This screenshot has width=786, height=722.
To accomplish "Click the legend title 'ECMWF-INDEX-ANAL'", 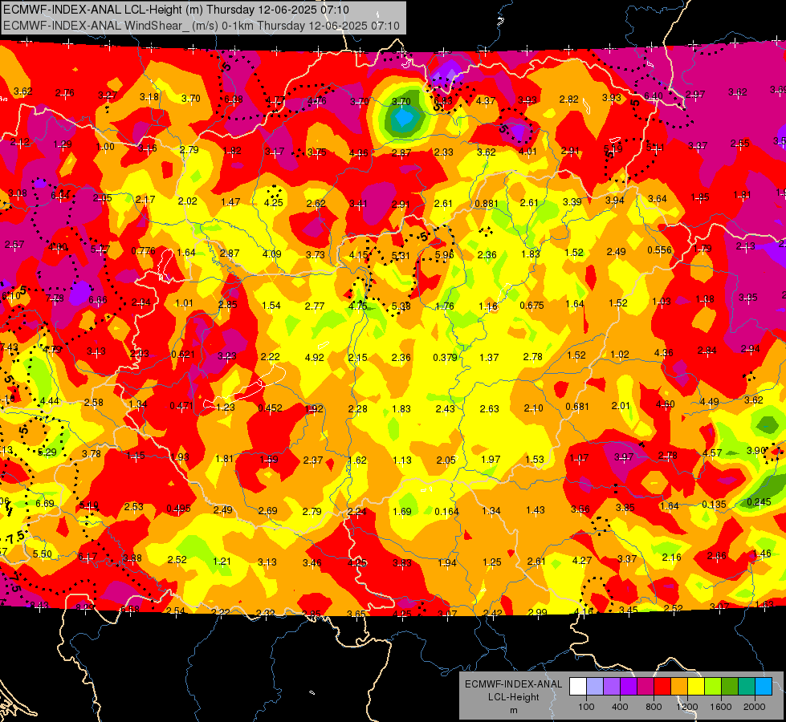I will (513, 684).
